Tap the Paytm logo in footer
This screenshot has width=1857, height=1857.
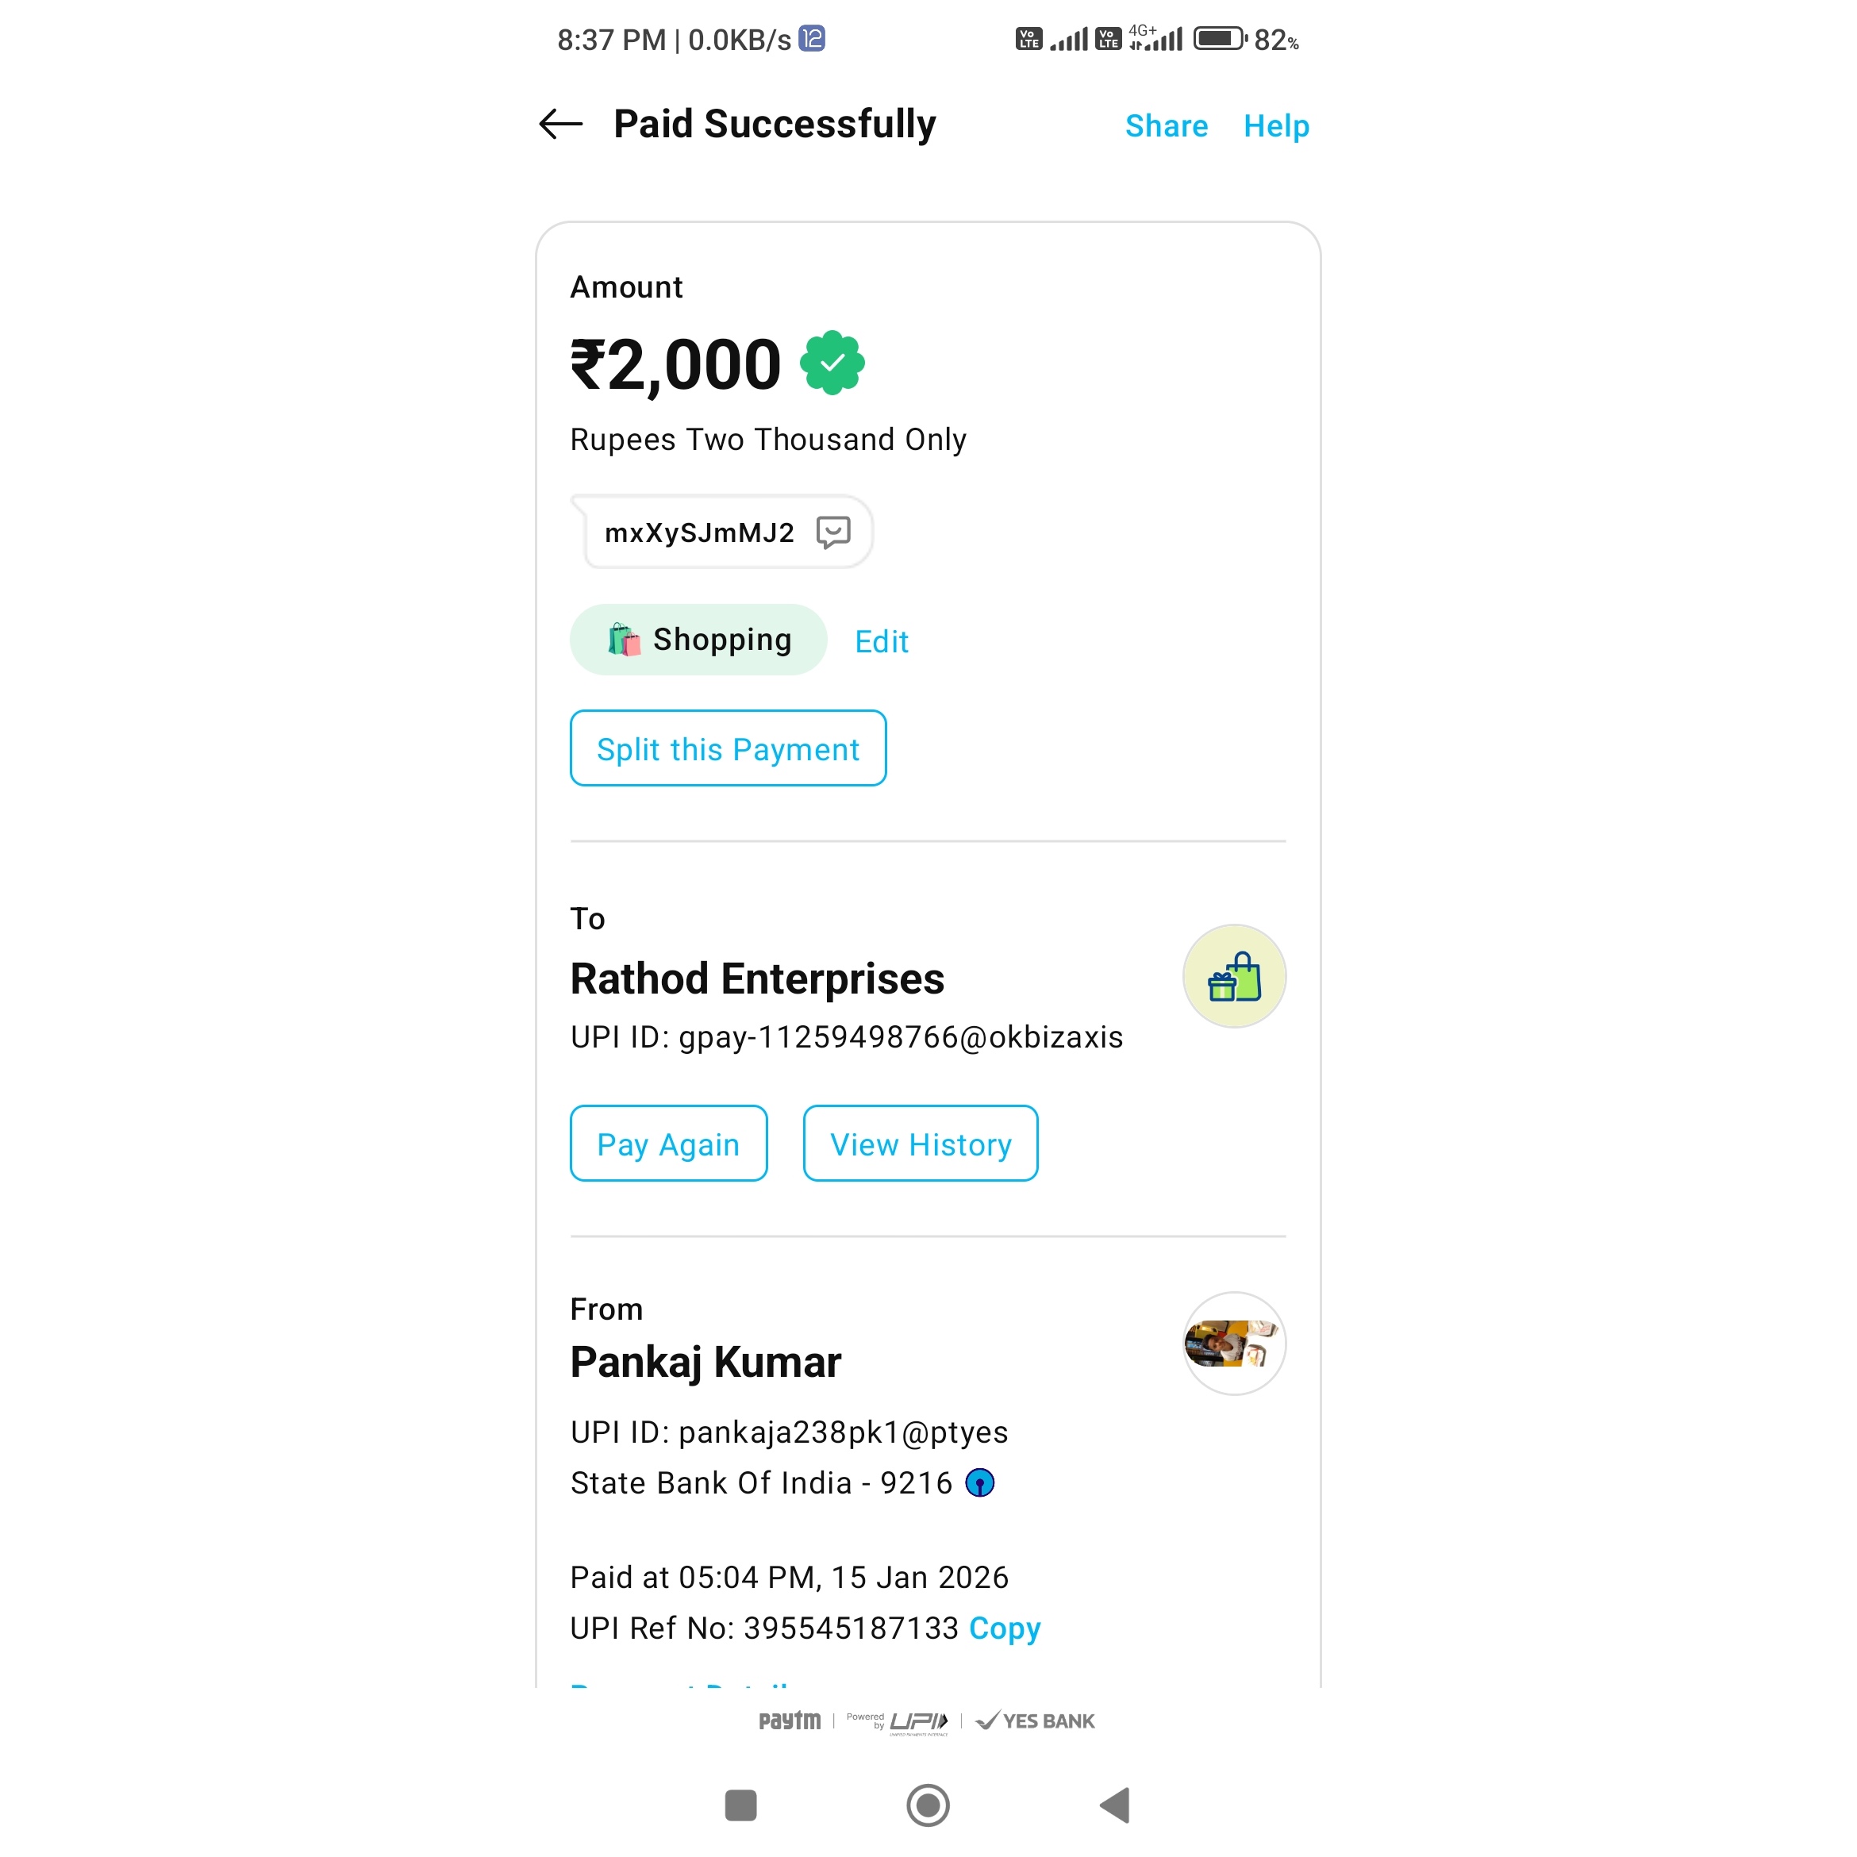(x=789, y=1721)
